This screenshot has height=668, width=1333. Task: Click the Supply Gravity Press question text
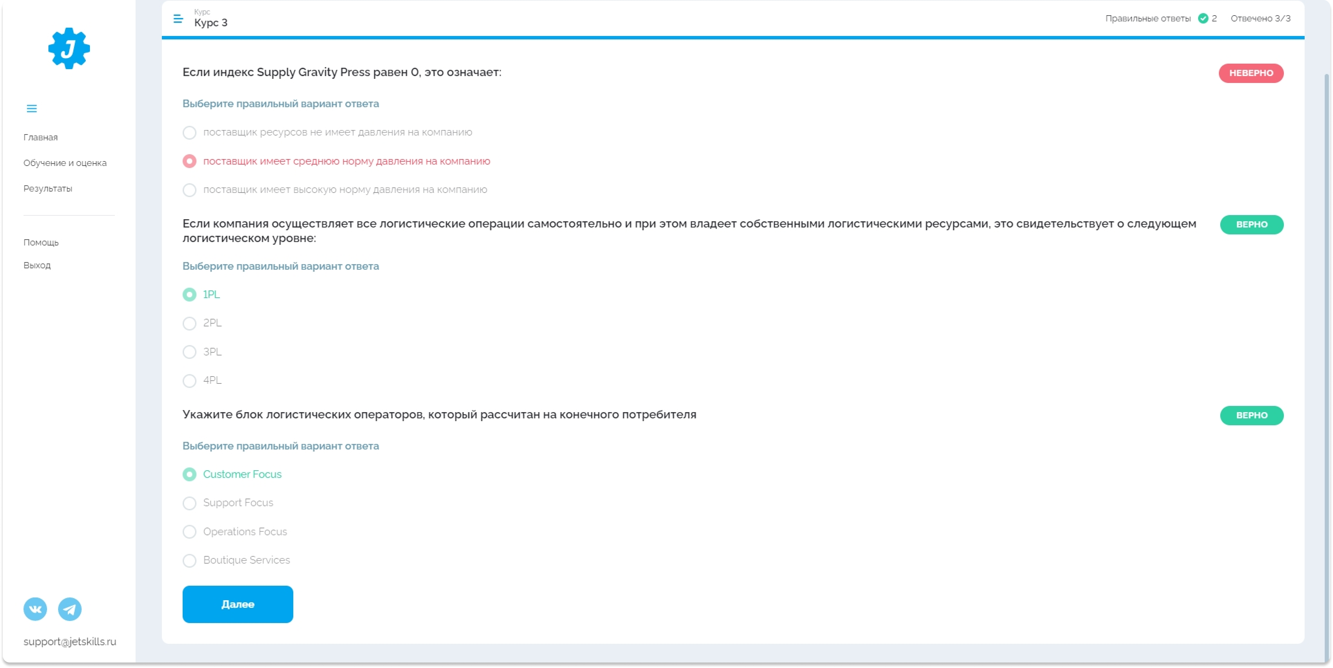click(341, 73)
